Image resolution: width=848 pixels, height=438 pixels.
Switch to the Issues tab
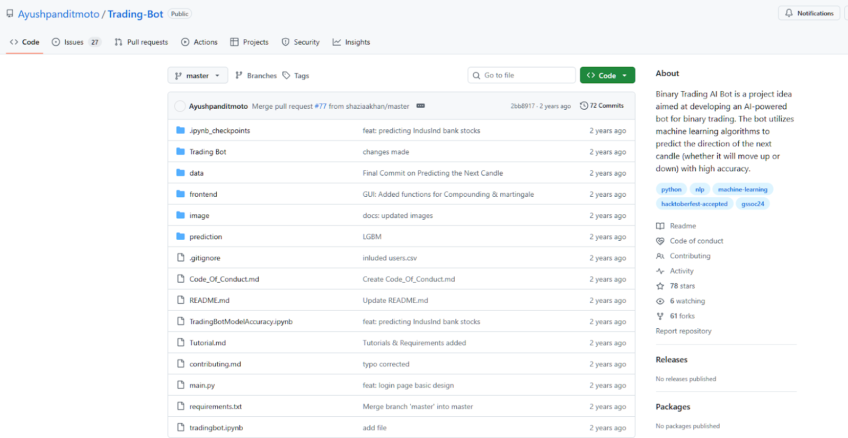point(75,42)
